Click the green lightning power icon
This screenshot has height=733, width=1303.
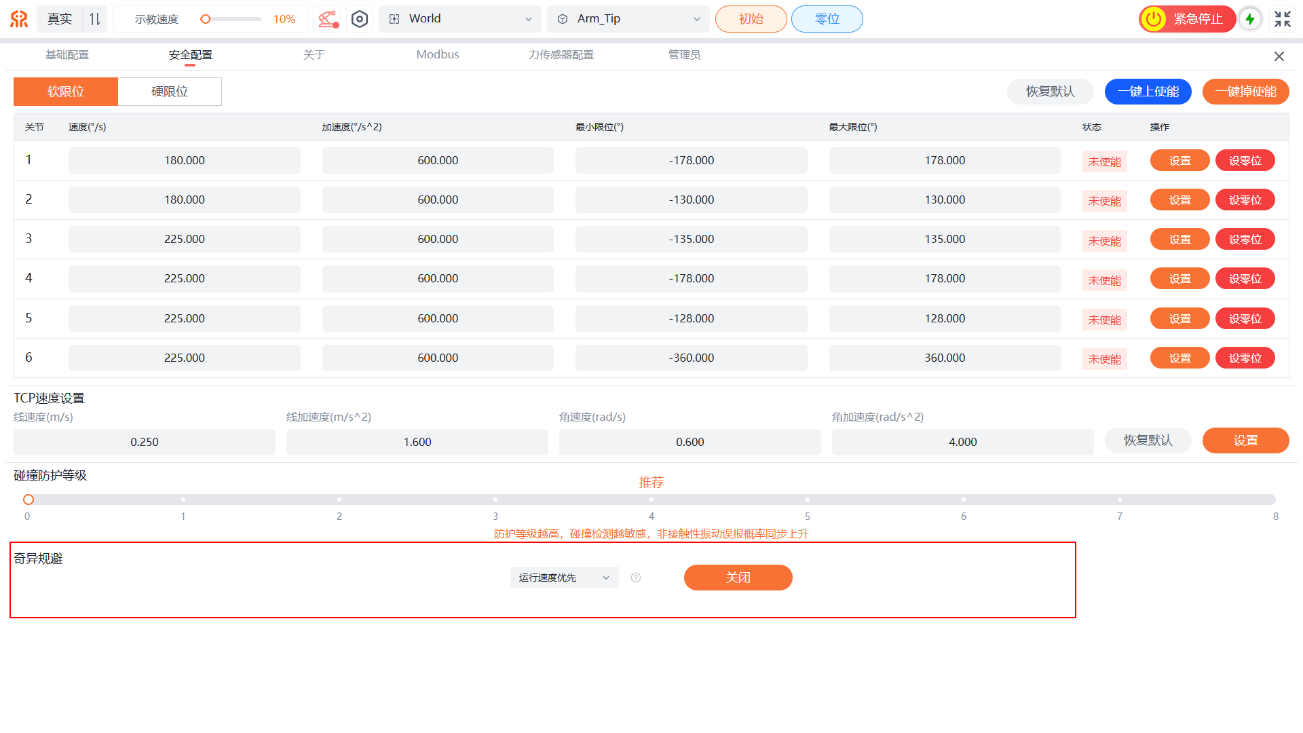(1250, 19)
